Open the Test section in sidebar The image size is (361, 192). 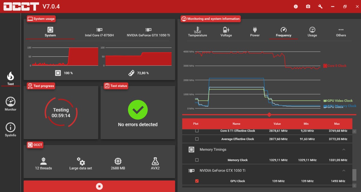point(11,79)
